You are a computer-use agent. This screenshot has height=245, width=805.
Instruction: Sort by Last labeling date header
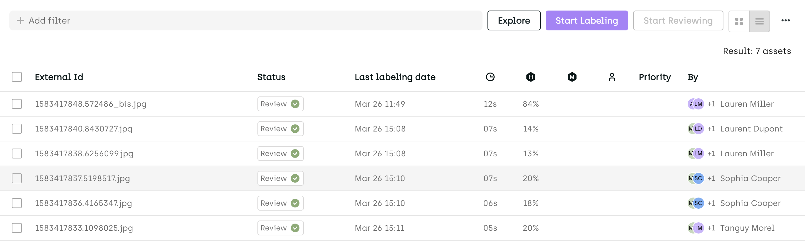tap(395, 77)
